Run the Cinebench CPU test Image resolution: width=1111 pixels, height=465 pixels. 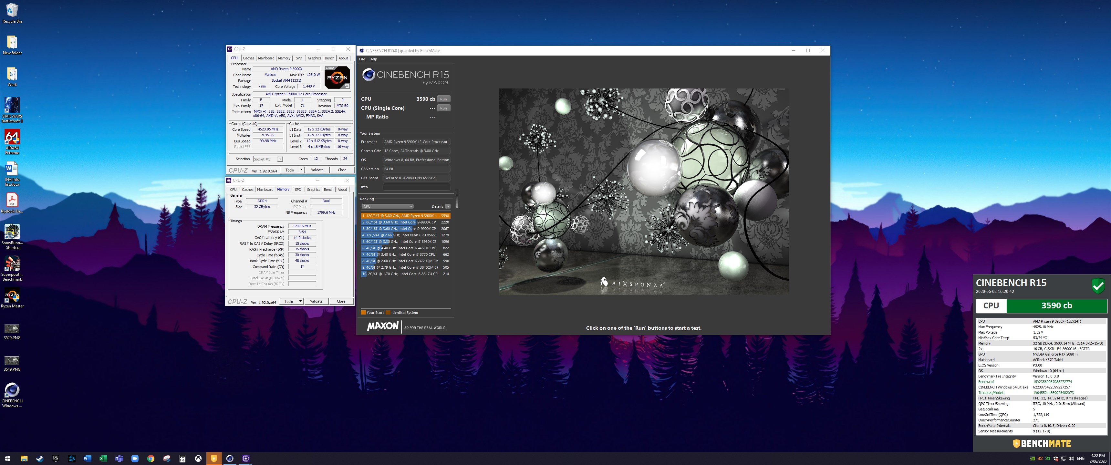tap(444, 99)
